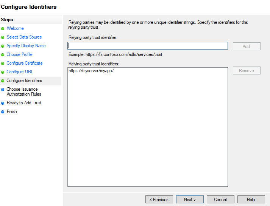
Task: Click the blue bullet beside Ready to Add Trust
Action: pyautogui.click(x=3, y=103)
